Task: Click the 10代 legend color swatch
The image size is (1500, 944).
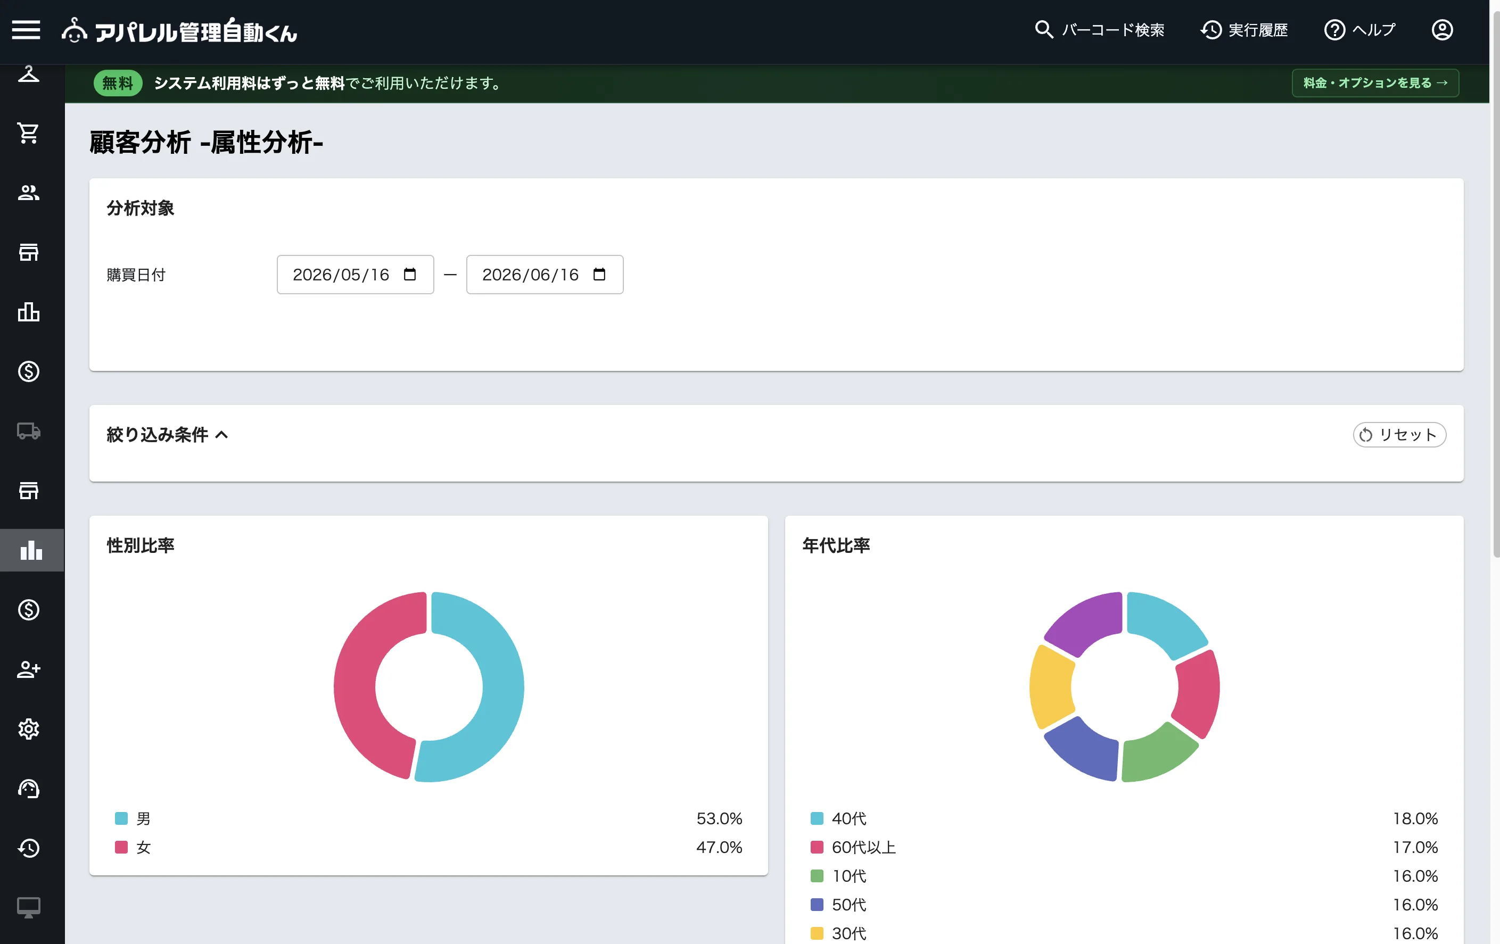Action: [817, 875]
